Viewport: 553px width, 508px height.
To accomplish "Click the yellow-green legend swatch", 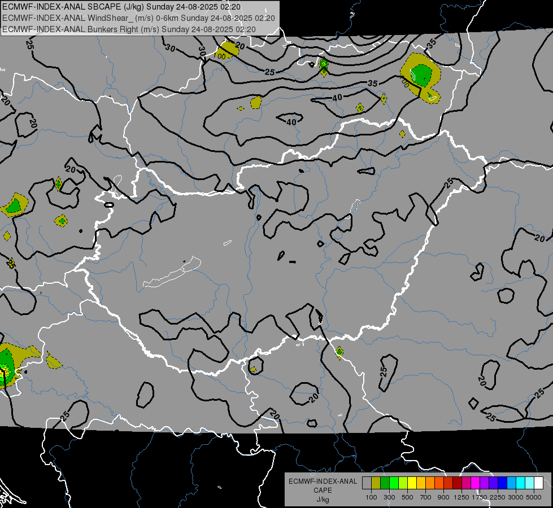I will click(403, 483).
